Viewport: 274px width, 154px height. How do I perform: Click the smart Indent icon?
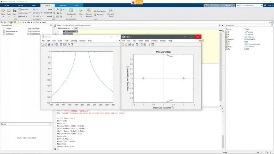click(54, 16)
